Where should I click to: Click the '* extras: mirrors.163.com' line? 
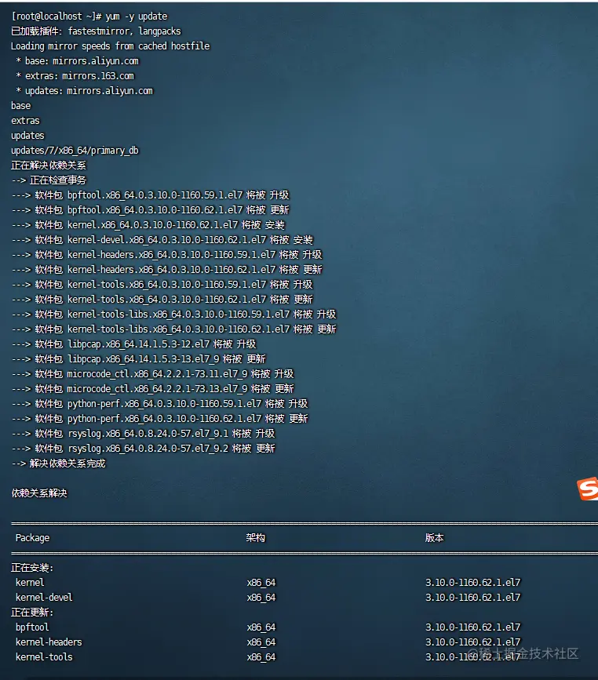pos(75,76)
